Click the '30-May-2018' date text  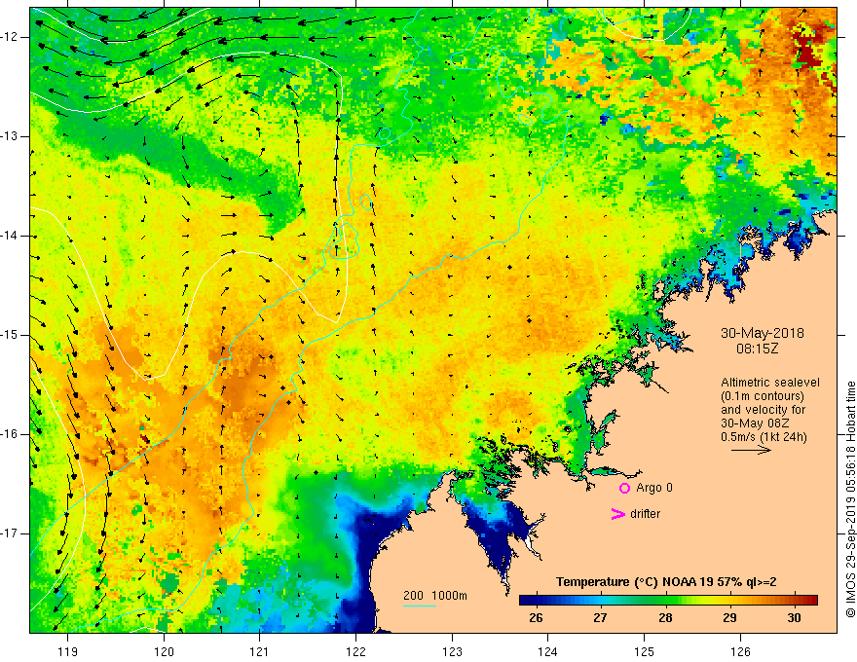(763, 333)
